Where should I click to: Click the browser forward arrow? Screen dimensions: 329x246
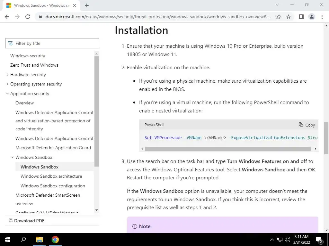coord(17,17)
